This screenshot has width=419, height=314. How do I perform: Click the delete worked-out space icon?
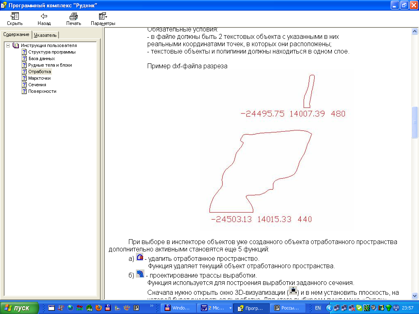140,258
